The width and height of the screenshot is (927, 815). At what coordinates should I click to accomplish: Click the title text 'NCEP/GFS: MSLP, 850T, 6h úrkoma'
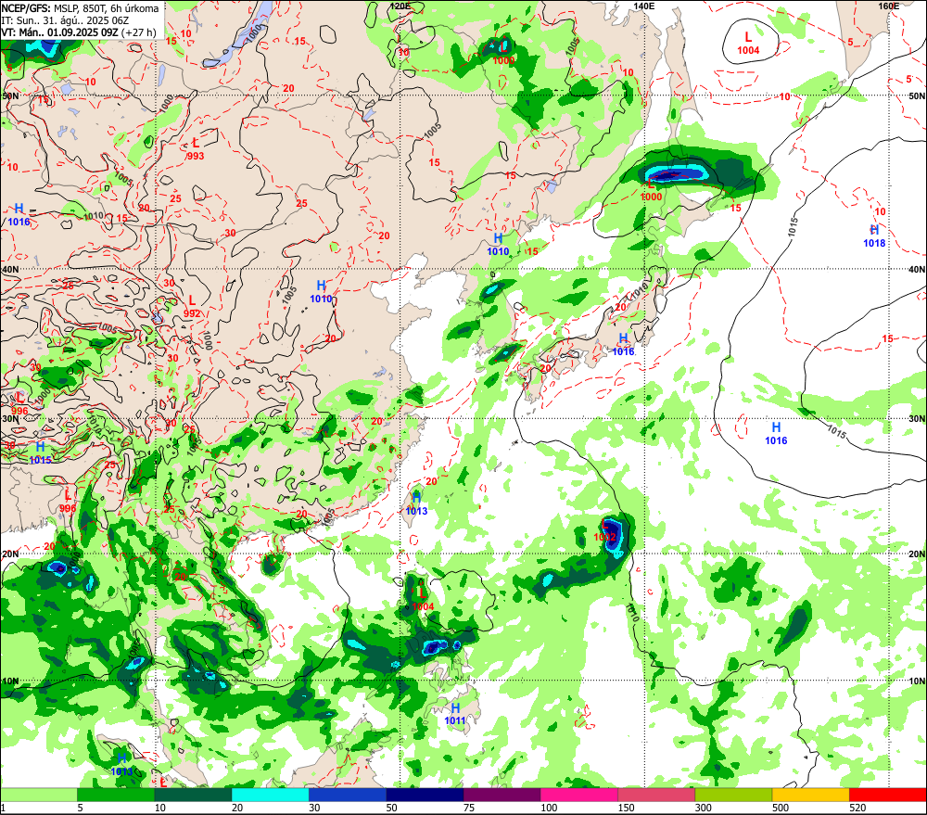point(81,8)
